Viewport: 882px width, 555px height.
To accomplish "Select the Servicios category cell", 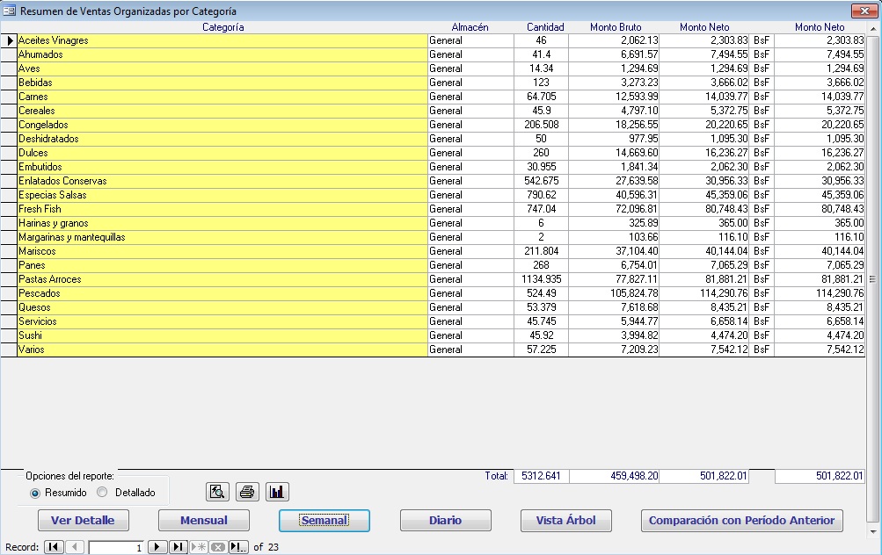I will [222, 321].
